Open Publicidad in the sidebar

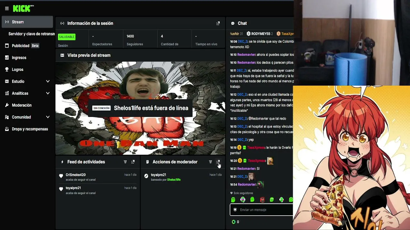pyautogui.click(x=20, y=46)
